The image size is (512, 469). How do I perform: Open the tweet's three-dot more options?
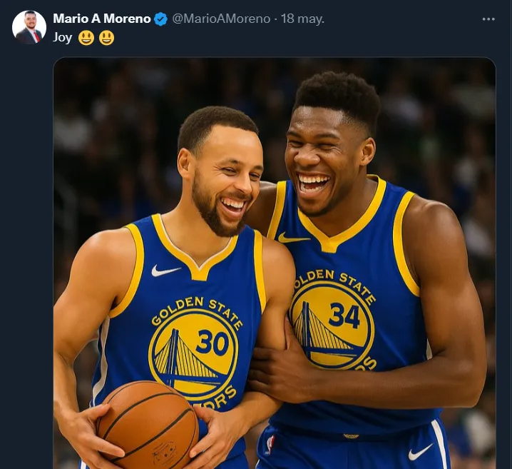click(x=488, y=19)
